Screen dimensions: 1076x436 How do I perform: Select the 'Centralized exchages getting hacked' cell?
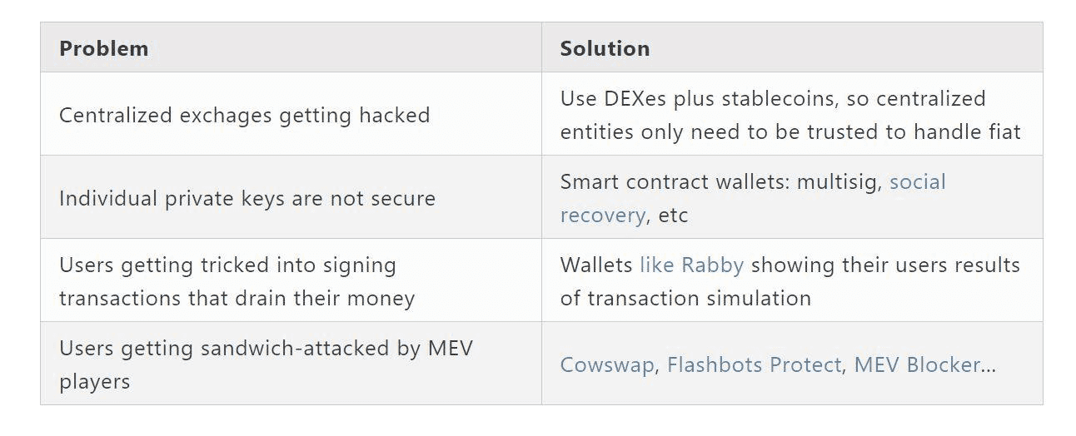pyautogui.click(x=244, y=115)
